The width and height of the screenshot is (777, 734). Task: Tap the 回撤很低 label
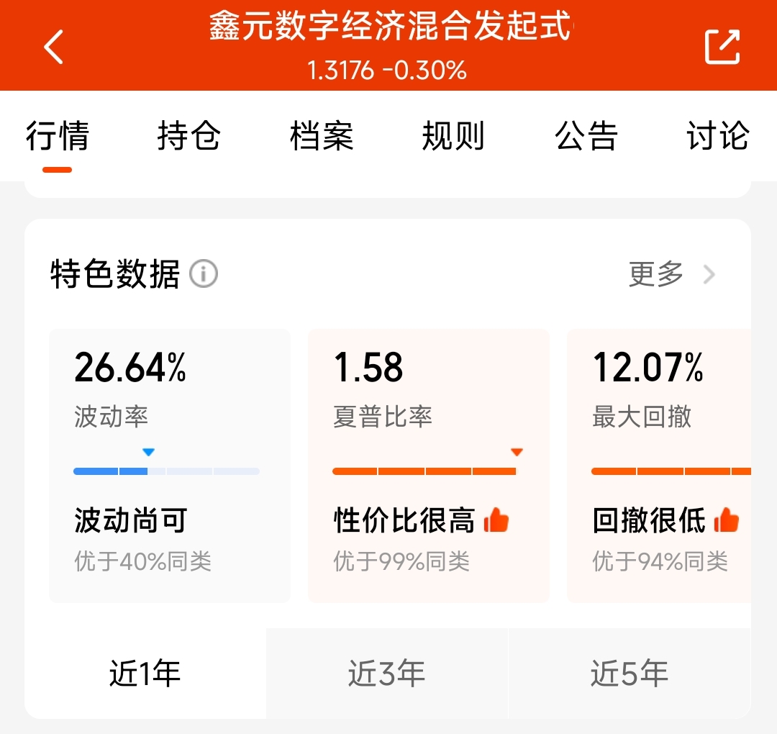tap(649, 520)
